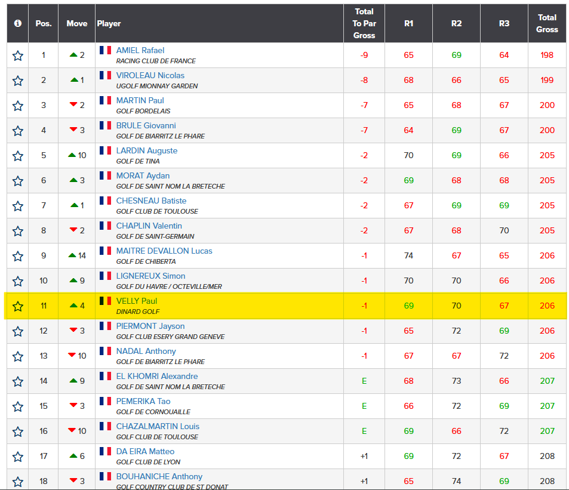
Task: Click French flag icon next to MARTIN Paul
Action: point(105,100)
